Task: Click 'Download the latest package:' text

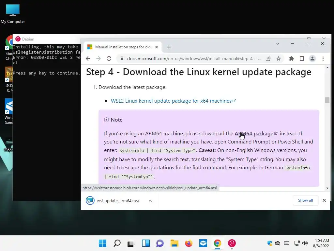Action: (132, 87)
